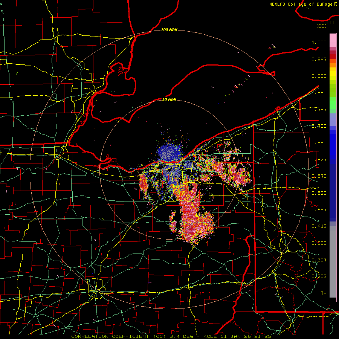Screen dimensions: 339x339
Task: Click the 0.573 scale value
Action: tap(319, 176)
